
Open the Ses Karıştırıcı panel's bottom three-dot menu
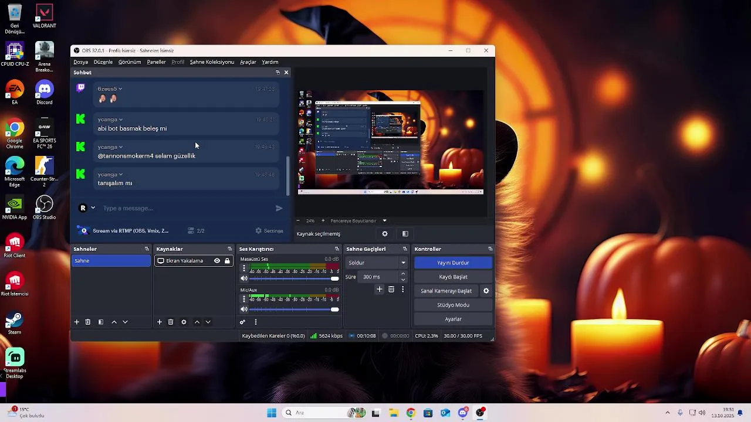click(x=255, y=322)
